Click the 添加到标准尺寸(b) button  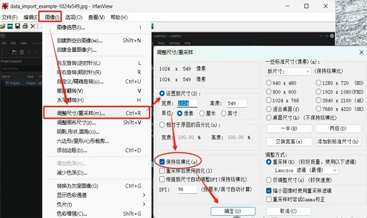pyautogui.click(x=338, y=141)
